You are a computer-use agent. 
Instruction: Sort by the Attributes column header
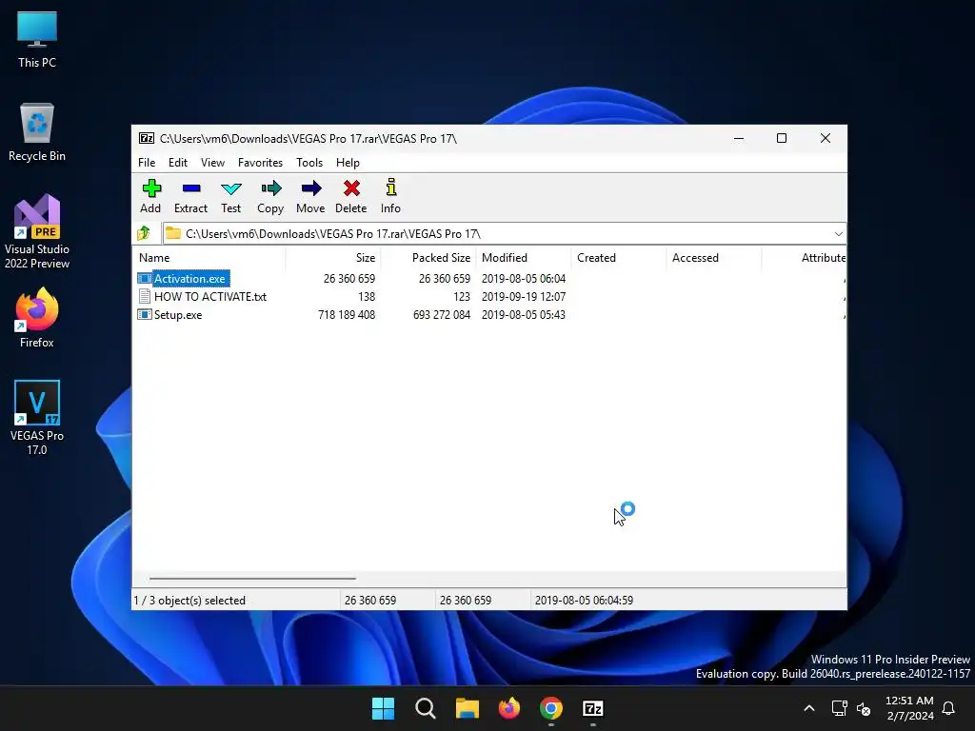804,257
